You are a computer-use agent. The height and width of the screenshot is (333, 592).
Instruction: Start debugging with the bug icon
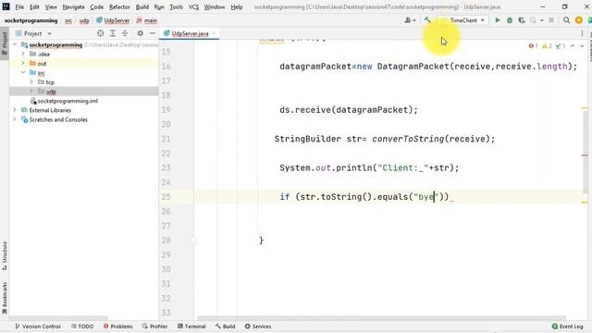[510, 20]
